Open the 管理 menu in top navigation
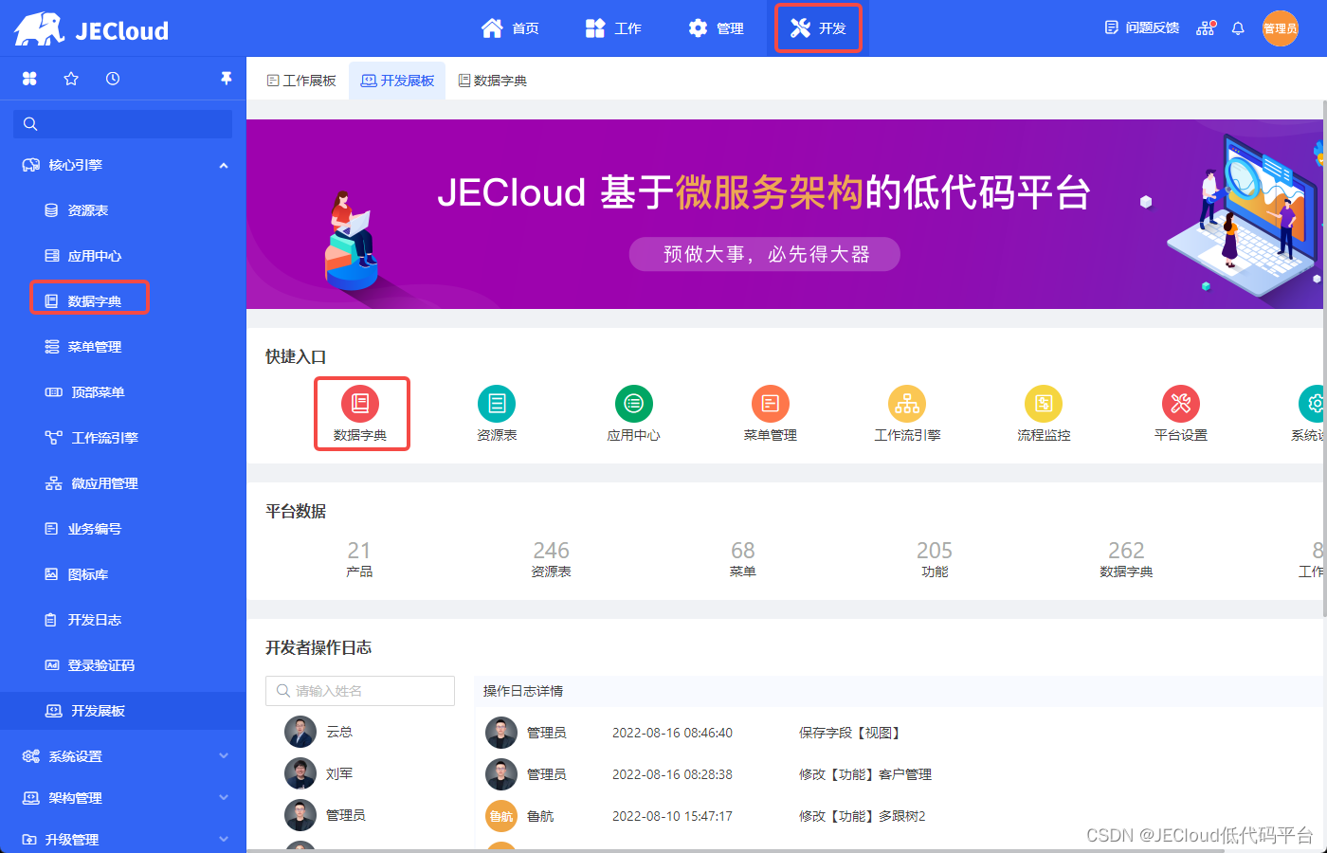The height and width of the screenshot is (853, 1327). tap(716, 28)
